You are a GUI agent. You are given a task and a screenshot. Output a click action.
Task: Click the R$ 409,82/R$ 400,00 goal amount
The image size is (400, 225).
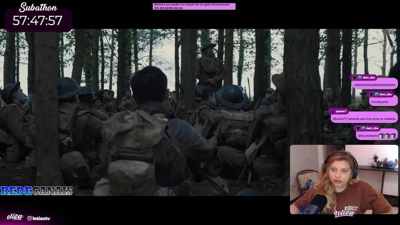coord(168,8)
